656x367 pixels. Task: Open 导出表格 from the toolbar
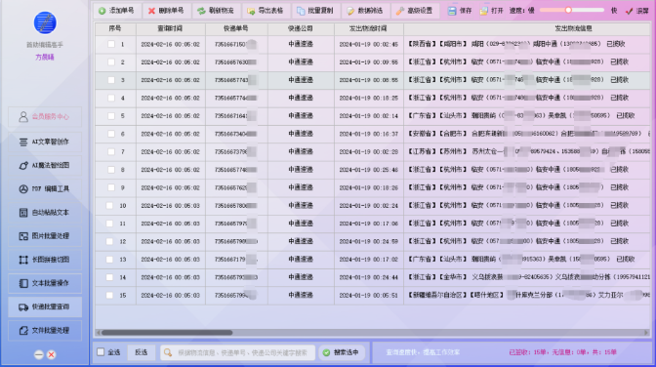coord(266,11)
